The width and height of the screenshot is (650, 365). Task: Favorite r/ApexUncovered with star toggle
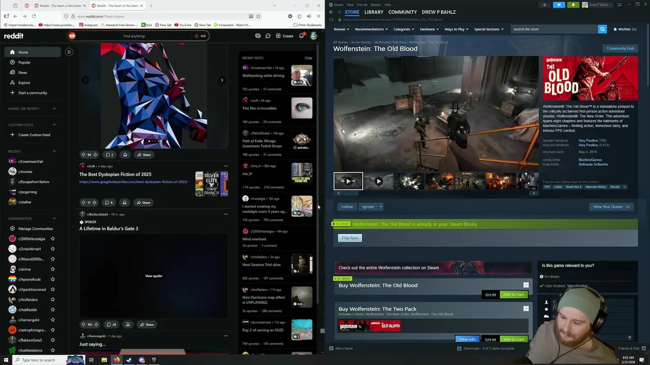[x=53, y=289]
